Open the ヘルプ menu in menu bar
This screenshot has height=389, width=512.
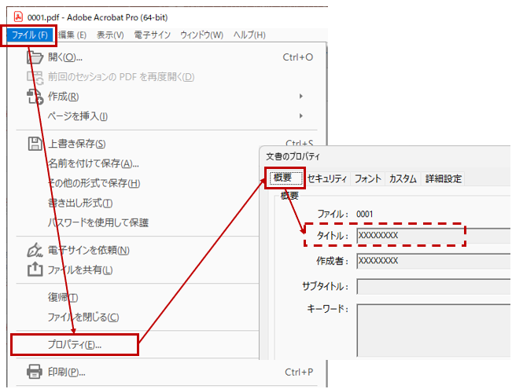(249, 35)
